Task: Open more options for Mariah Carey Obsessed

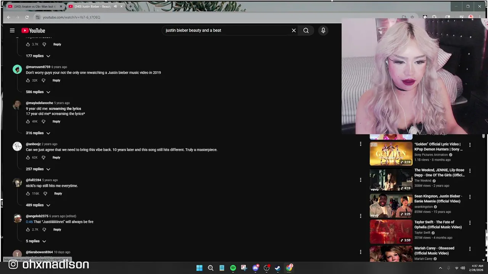Action: click(470, 249)
